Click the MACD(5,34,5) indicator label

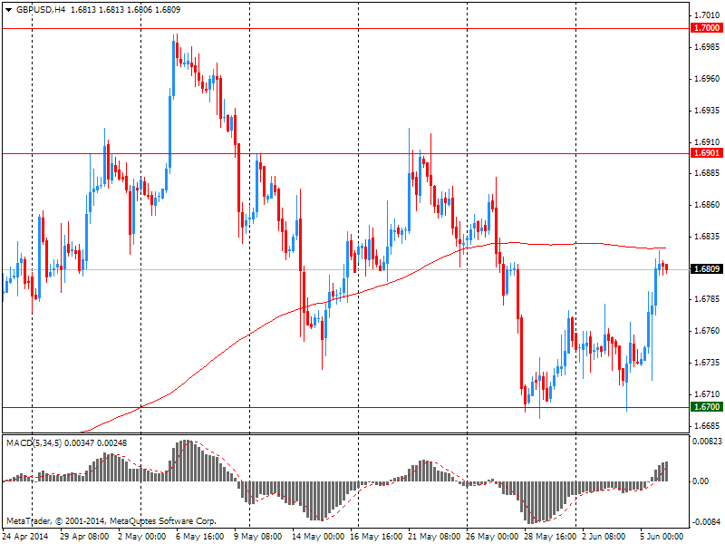pos(34,443)
